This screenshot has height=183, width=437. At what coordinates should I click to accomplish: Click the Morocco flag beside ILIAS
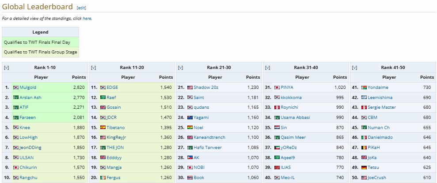click(277, 168)
